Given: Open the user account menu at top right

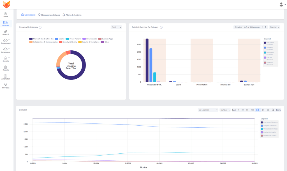Looking at the screenshot, I should [x=281, y=4].
